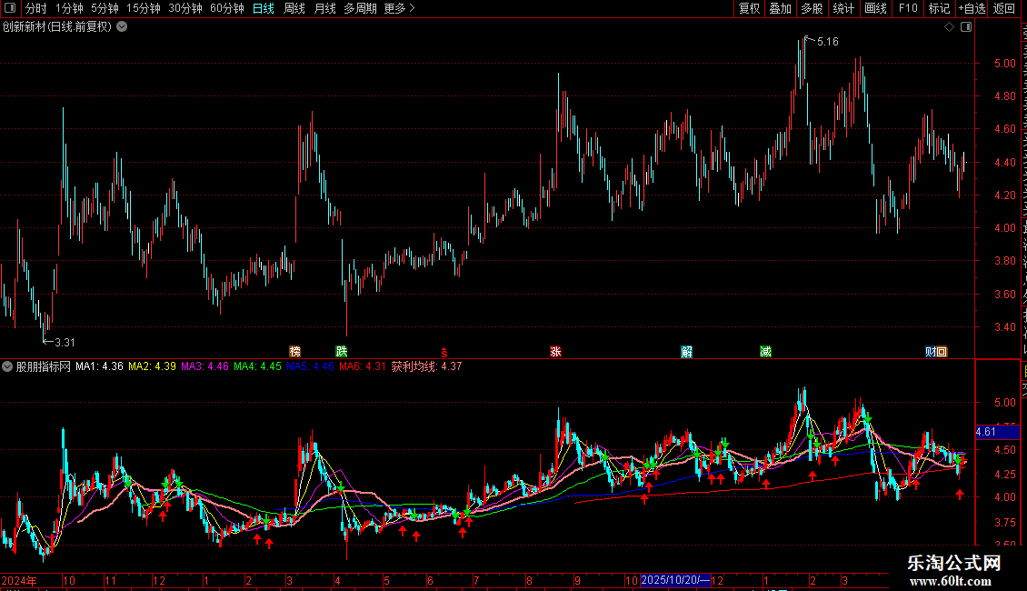Switch to 周线 weekly chart
The width and height of the screenshot is (1027, 591).
[294, 8]
